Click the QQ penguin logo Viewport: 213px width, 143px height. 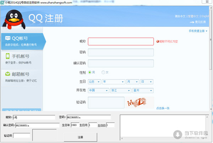tap(14, 20)
